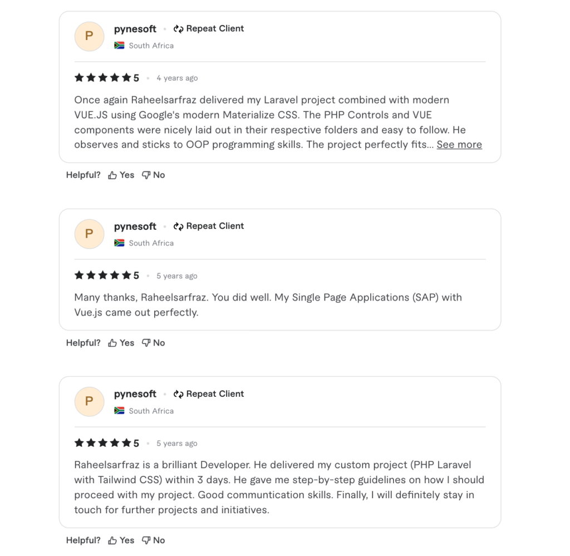Mark the Laravel VUE.JS review as helpful
Screen dimensions: 570x556
coord(121,175)
